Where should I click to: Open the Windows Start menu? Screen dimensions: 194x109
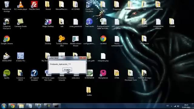pos(4,106)
